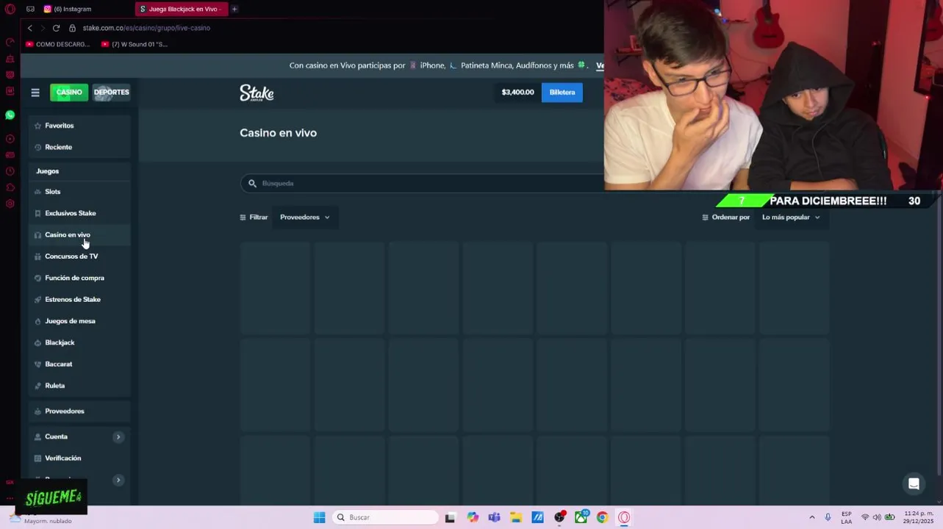Switch to the Instagram tab
The image size is (943, 529).
tap(73, 9)
